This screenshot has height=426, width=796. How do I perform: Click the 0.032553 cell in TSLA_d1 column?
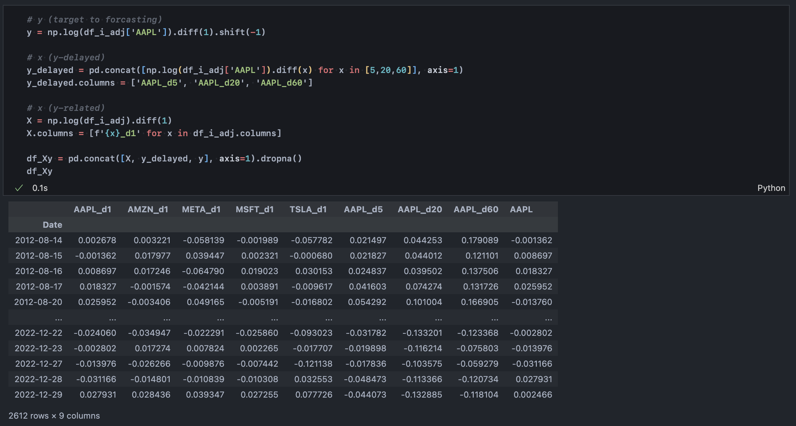(313, 379)
